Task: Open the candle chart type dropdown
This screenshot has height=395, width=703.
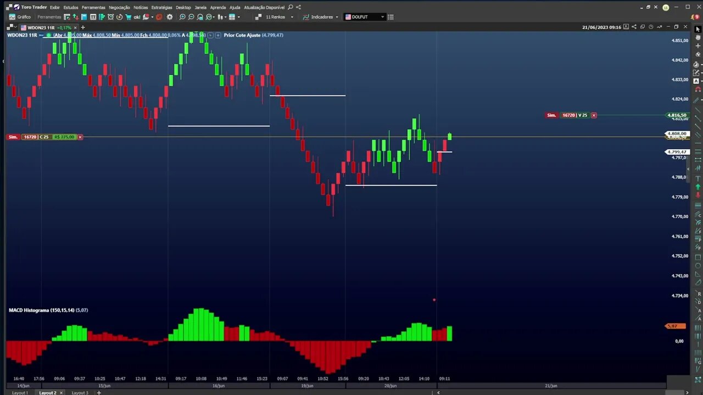Action: tap(221, 17)
